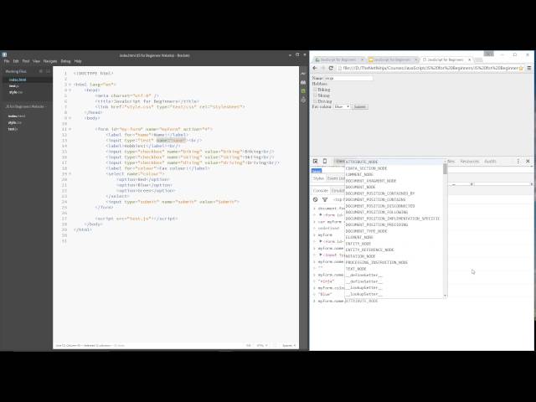Open the Debug menu in Brackets
The image size is (536, 402).
pos(65,61)
